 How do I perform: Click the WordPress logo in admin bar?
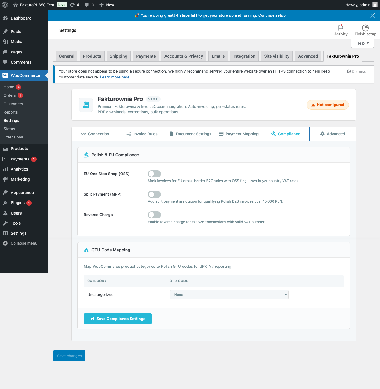pos(5,5)
